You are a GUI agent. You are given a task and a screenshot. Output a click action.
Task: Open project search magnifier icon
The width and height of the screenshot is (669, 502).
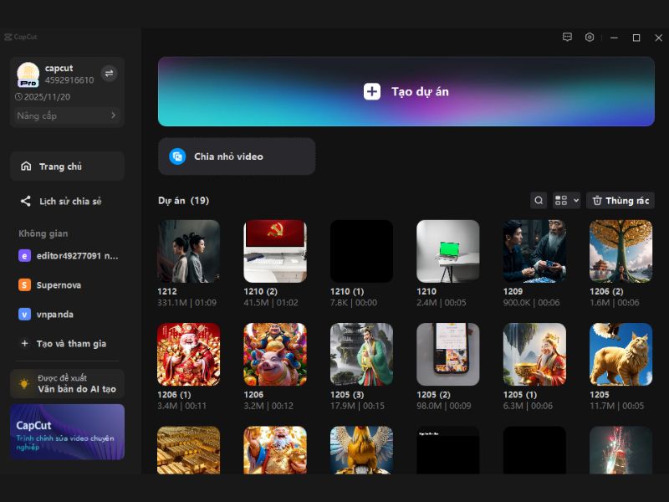tap(539, 200)
